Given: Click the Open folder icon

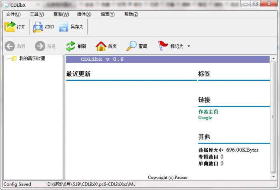Looking at the screenshot, I should pyautogui.click(x=10, y=27).
